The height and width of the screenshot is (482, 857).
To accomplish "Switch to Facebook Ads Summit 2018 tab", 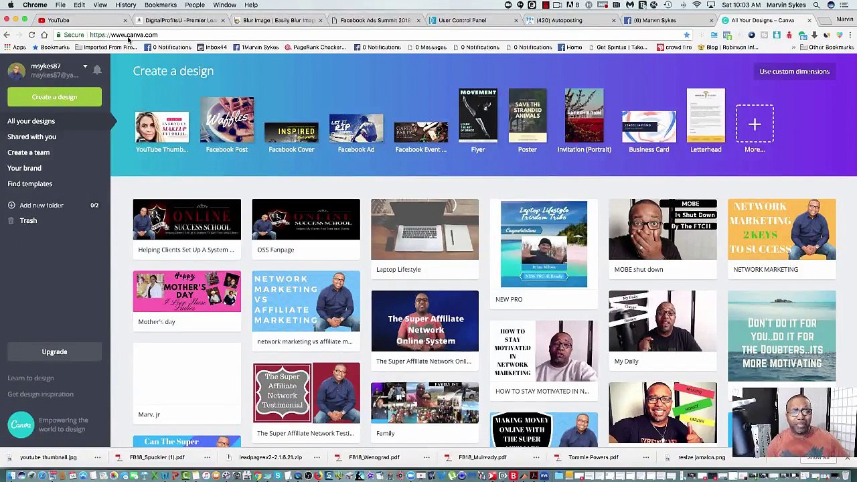I will 376,20.
